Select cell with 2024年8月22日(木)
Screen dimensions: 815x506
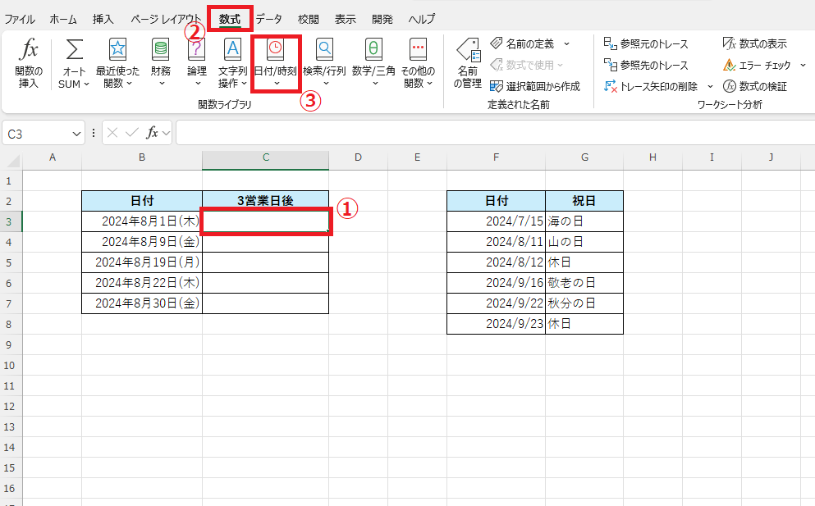(x=142, y=283)
